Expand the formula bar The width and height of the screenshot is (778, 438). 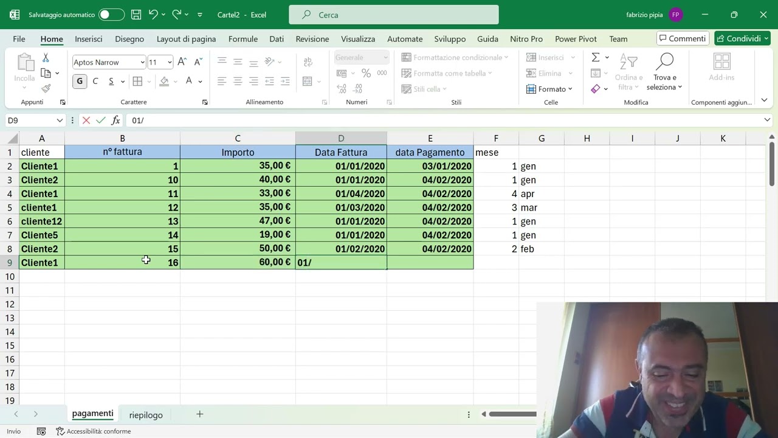coord(767,120)
